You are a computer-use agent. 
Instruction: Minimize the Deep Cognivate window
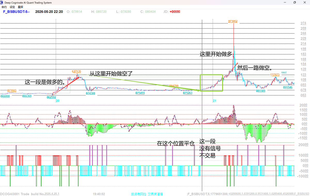pyautogui.click(x=285, y=3)
